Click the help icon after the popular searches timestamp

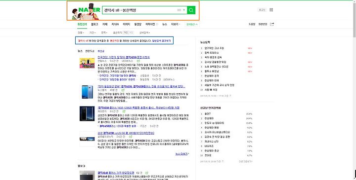222,161
